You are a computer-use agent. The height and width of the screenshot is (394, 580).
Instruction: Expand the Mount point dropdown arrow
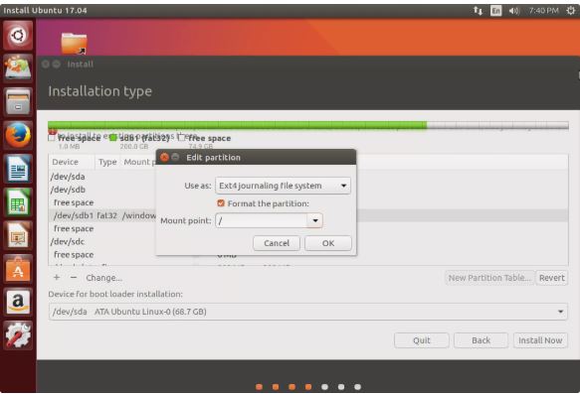click(315, 220)
